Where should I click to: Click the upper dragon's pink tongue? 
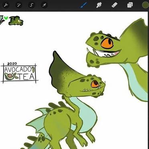tap(117, 53)
